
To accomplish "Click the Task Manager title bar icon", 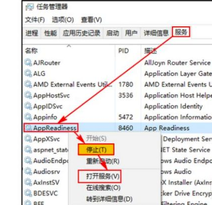I will [x=29, y=7].
